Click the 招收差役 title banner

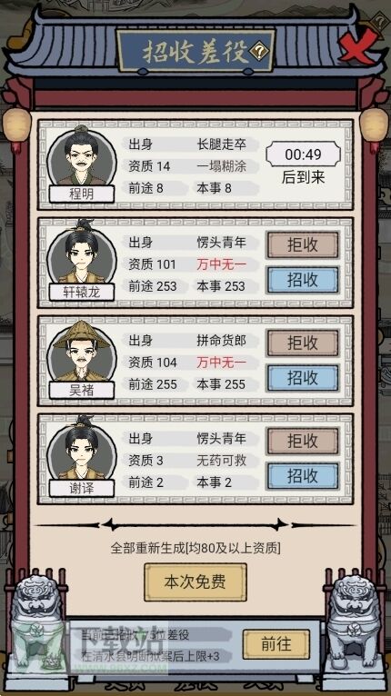click(195, 52)
